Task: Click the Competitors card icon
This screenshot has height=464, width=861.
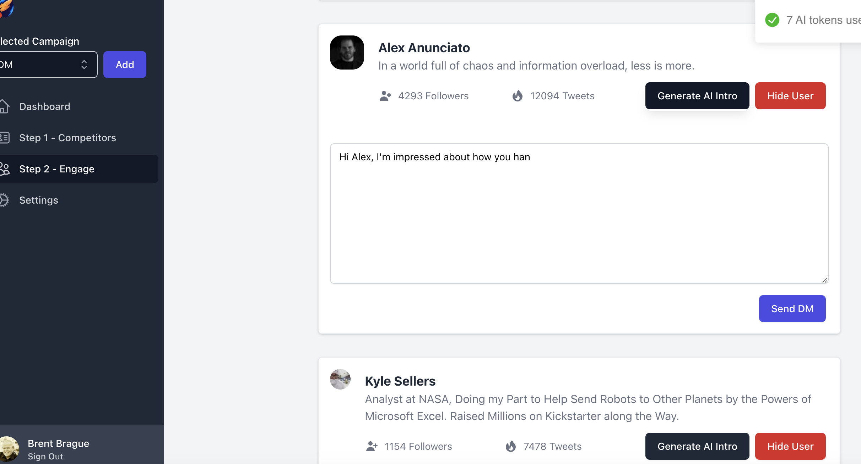Action: pos(4,138)
